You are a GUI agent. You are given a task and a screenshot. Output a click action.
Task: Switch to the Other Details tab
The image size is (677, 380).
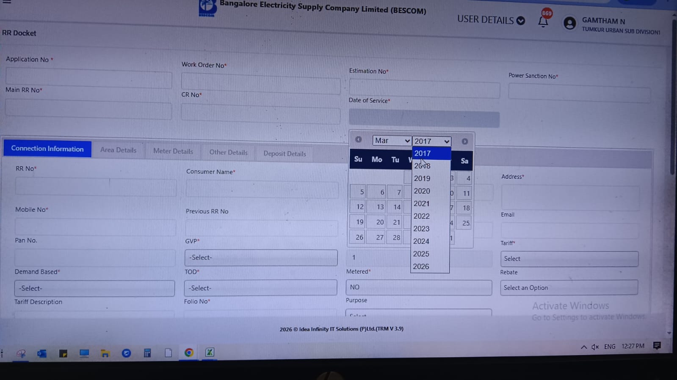[x=229, y=152]
